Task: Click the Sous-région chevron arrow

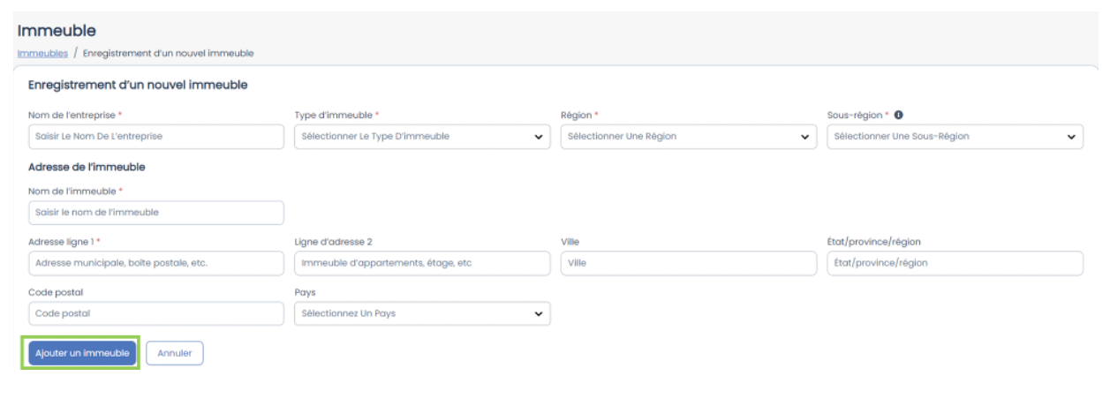Action: 1071,137
